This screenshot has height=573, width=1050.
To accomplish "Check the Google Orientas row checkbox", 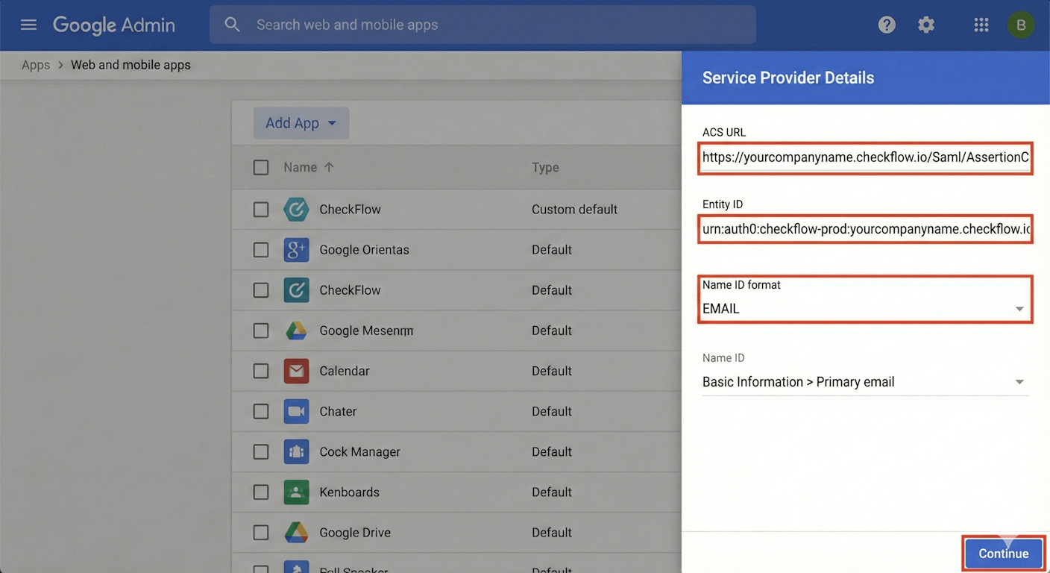I will pos(261,250).
